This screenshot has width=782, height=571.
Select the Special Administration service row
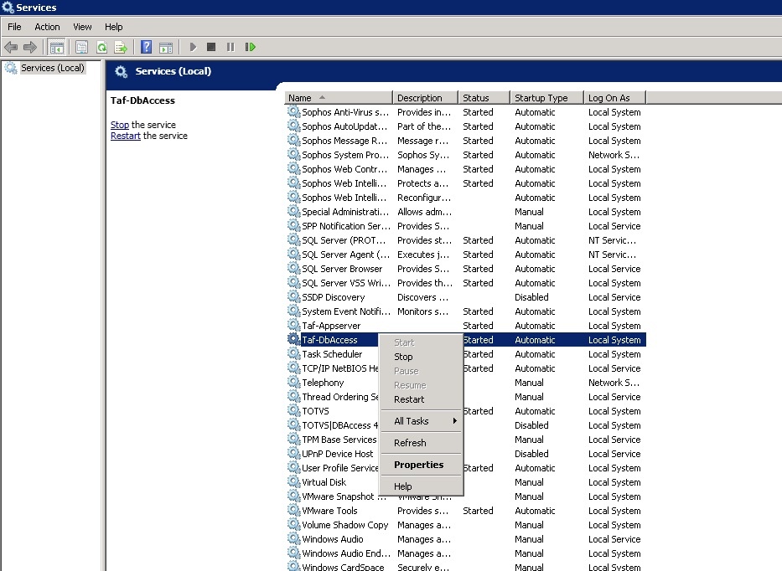pos(466,212)
